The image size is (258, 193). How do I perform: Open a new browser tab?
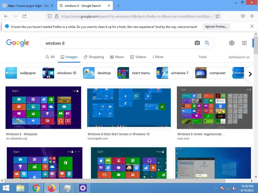(118, 6)
